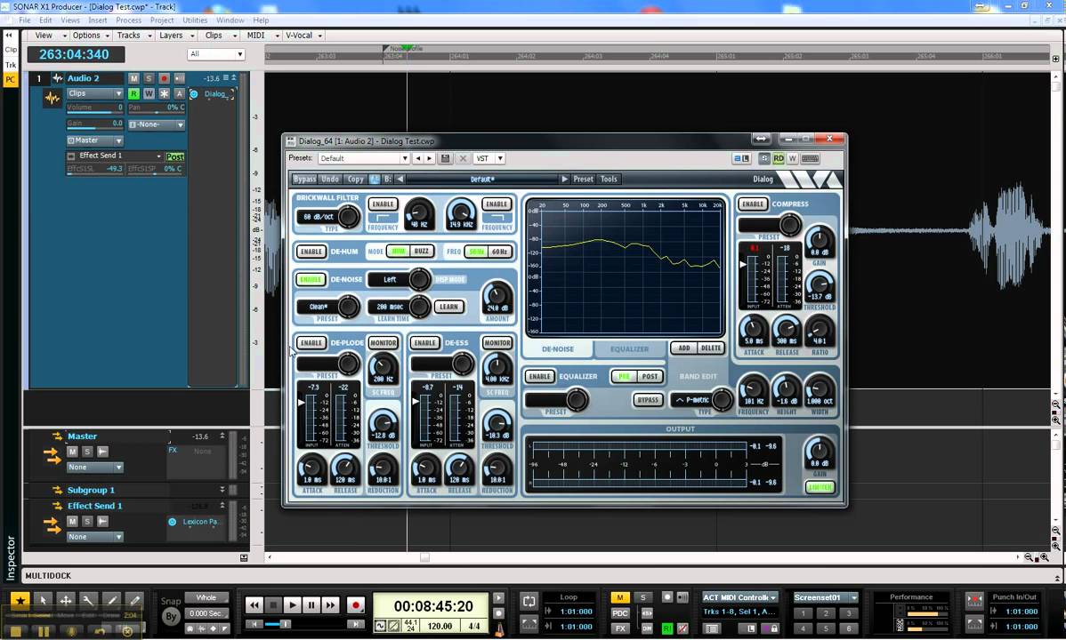Click the plugin pin/resize arrows icon
Image resolution: width=1066 pixels, height=640 pixels.
[761, 139]
